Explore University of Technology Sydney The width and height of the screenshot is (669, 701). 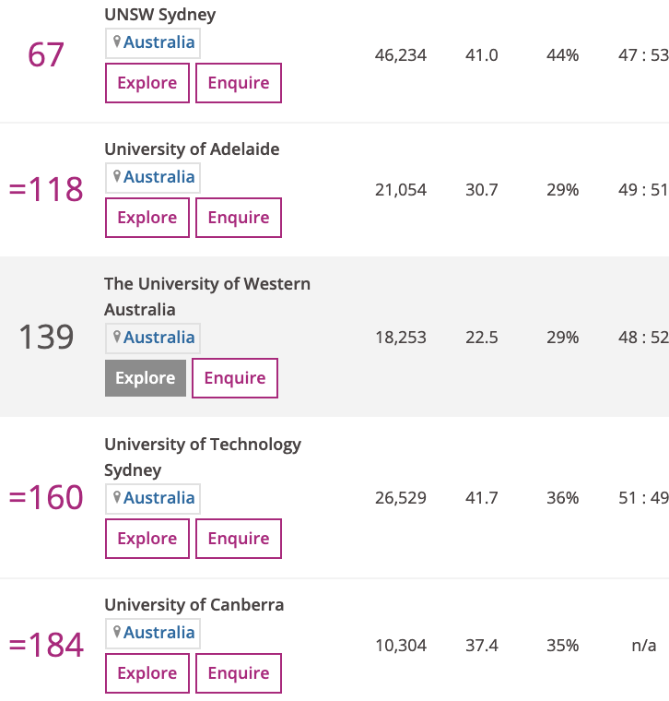coord(147,539)
